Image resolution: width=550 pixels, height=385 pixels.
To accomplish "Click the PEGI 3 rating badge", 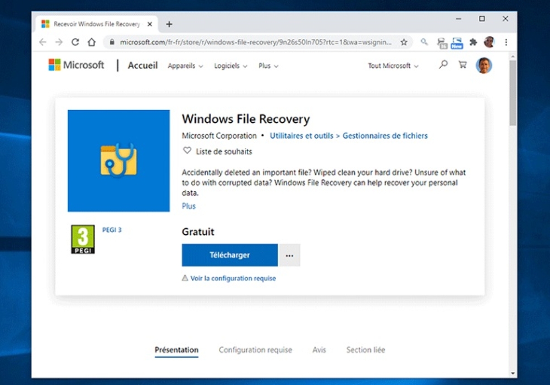I will [x=83, y=239].
